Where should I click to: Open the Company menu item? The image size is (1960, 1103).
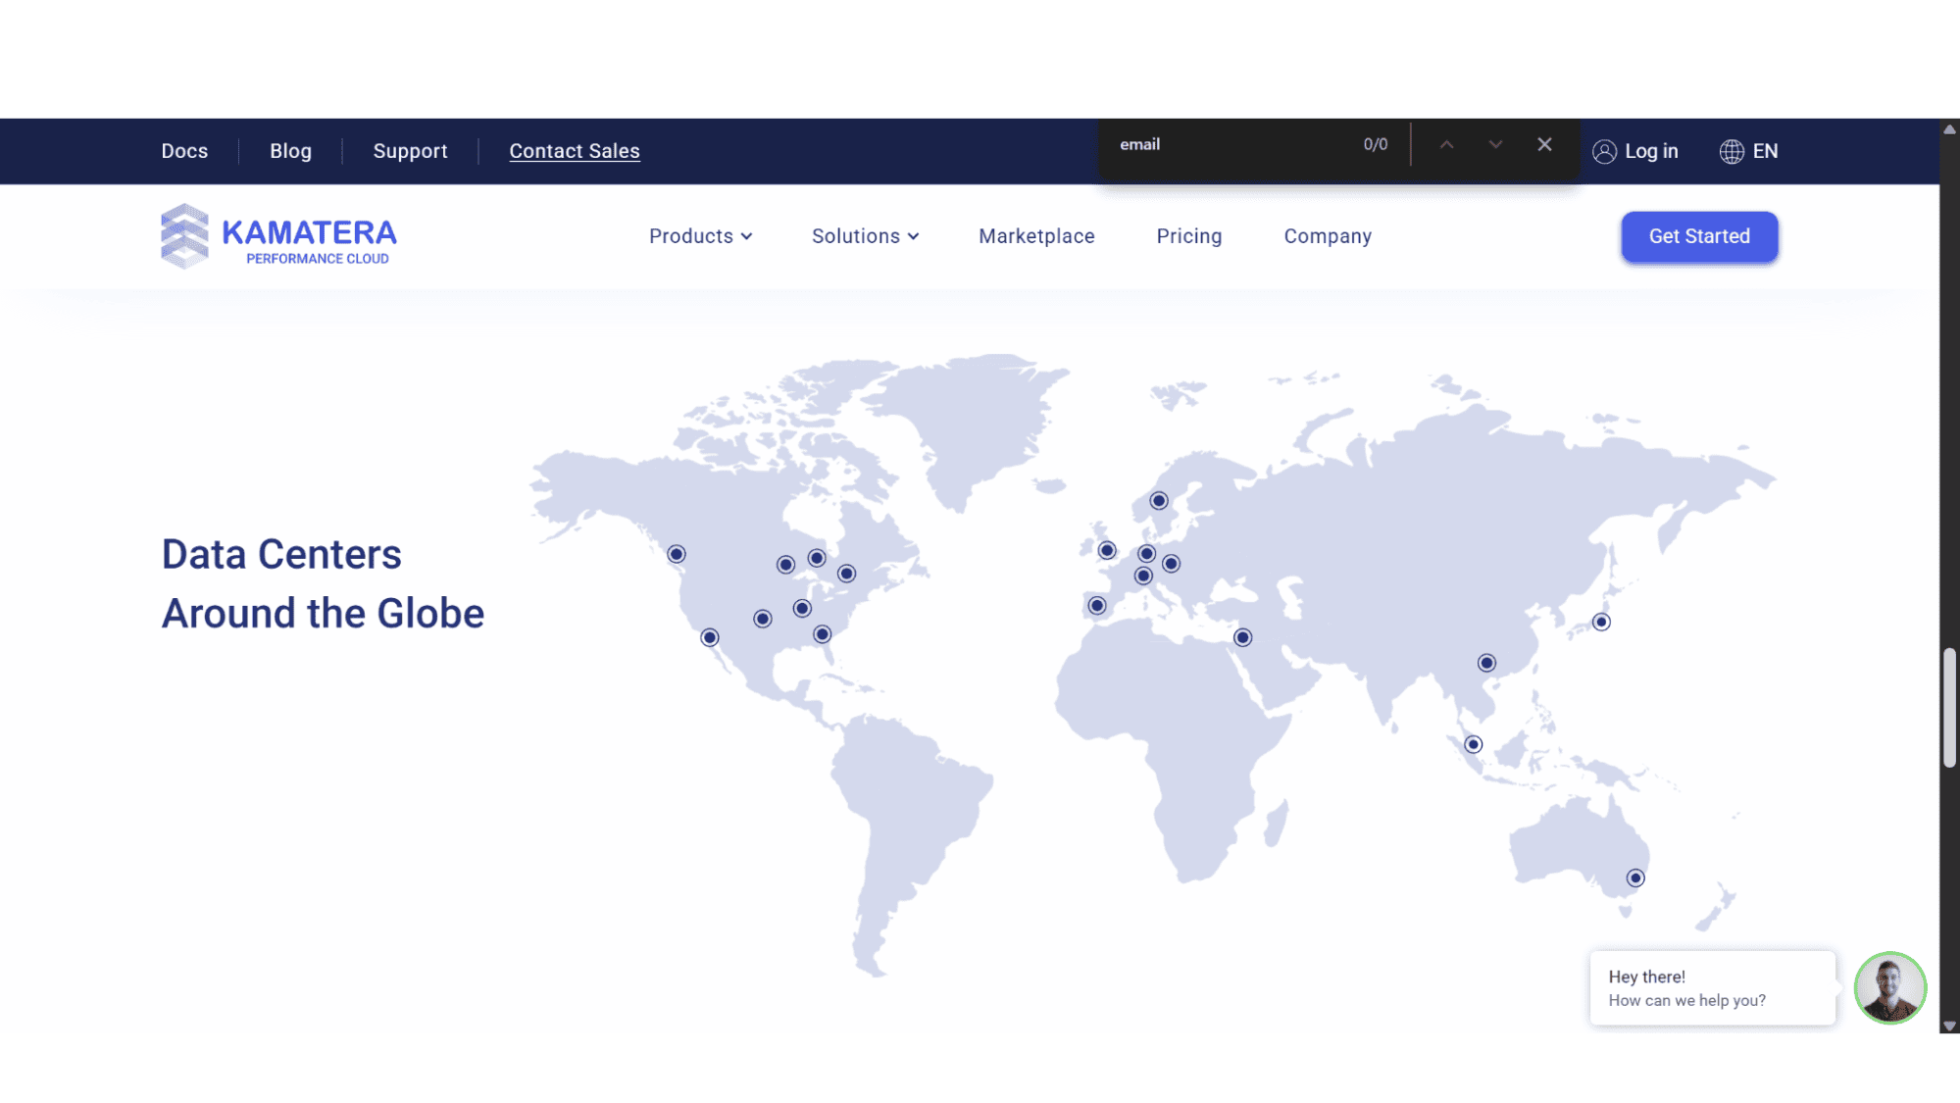pos(1328,236)
